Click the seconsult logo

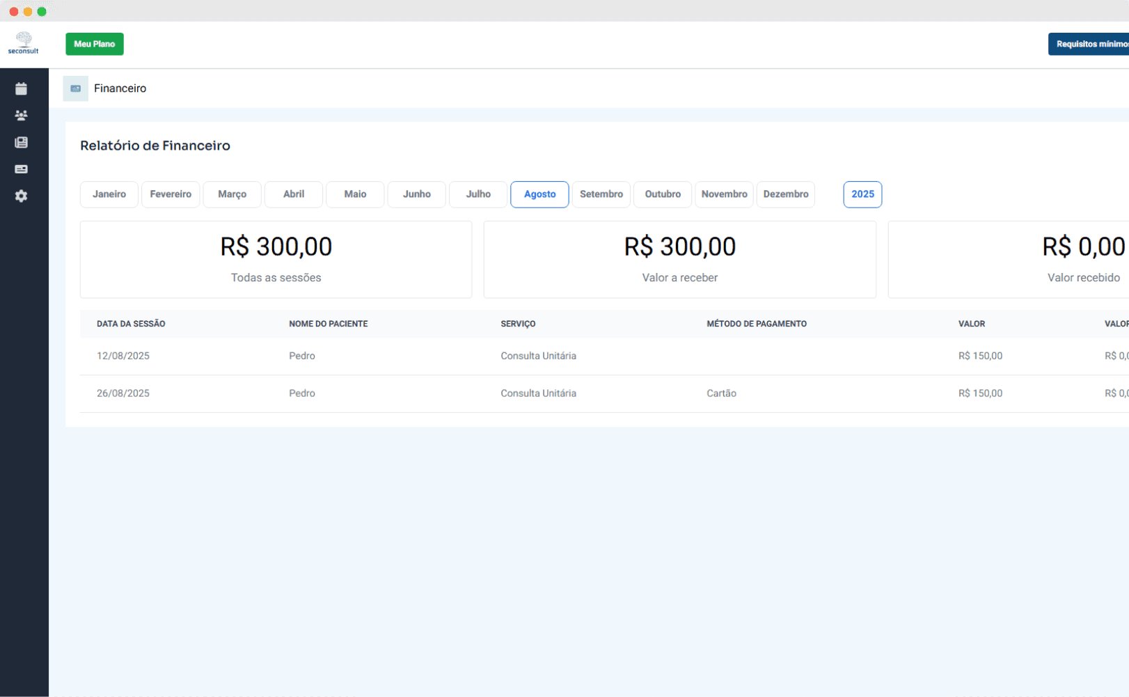tap(24, 43)
